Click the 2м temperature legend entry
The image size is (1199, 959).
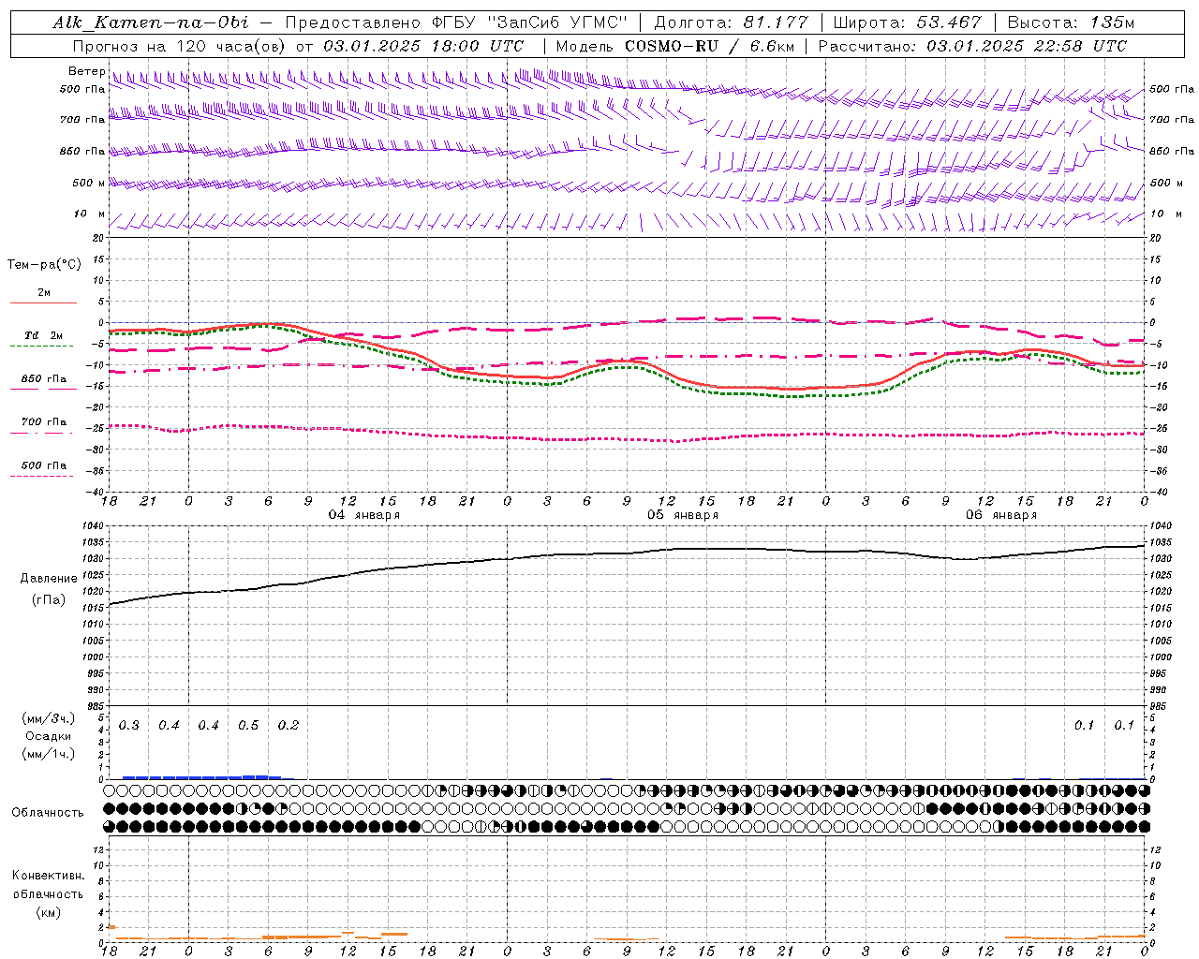point(44,293)
